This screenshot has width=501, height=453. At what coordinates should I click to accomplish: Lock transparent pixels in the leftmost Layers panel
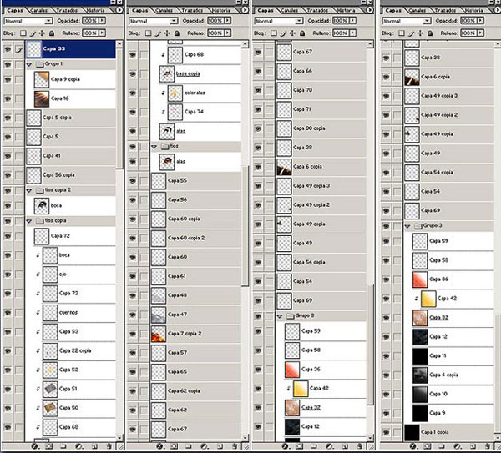click(23, 33)
